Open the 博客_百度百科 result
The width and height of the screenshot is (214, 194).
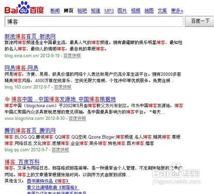pyautogui.click(x=22, y=162)
